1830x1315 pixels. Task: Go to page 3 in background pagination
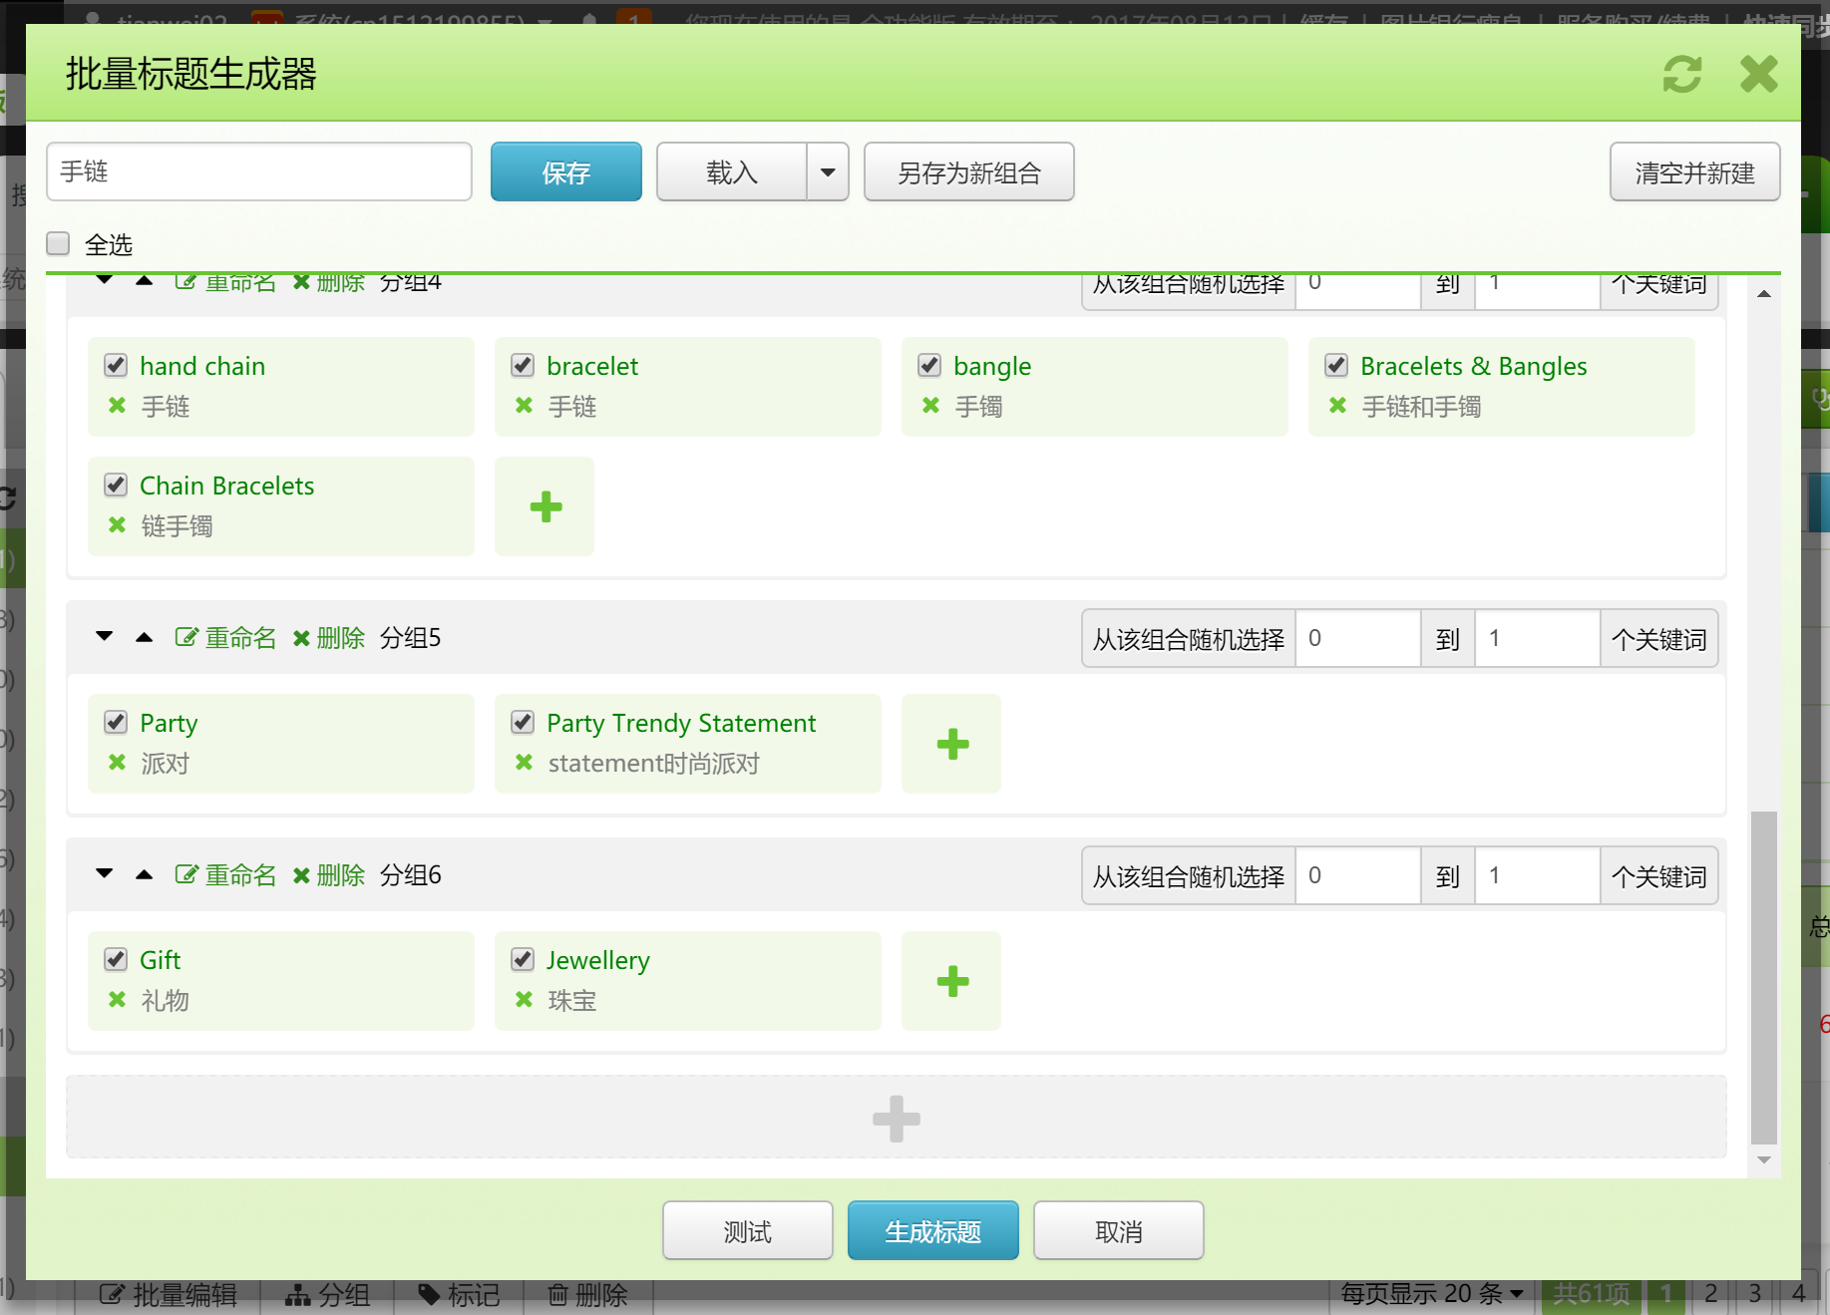point(1754,1294)
